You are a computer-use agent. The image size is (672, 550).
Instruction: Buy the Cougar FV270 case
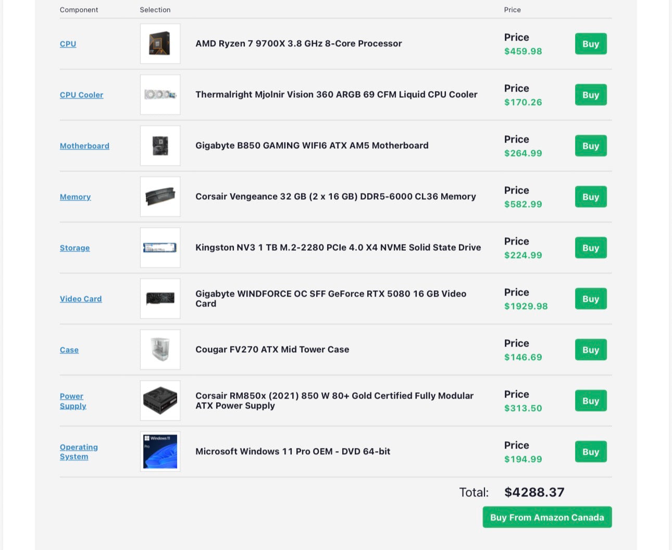[590, 350]
